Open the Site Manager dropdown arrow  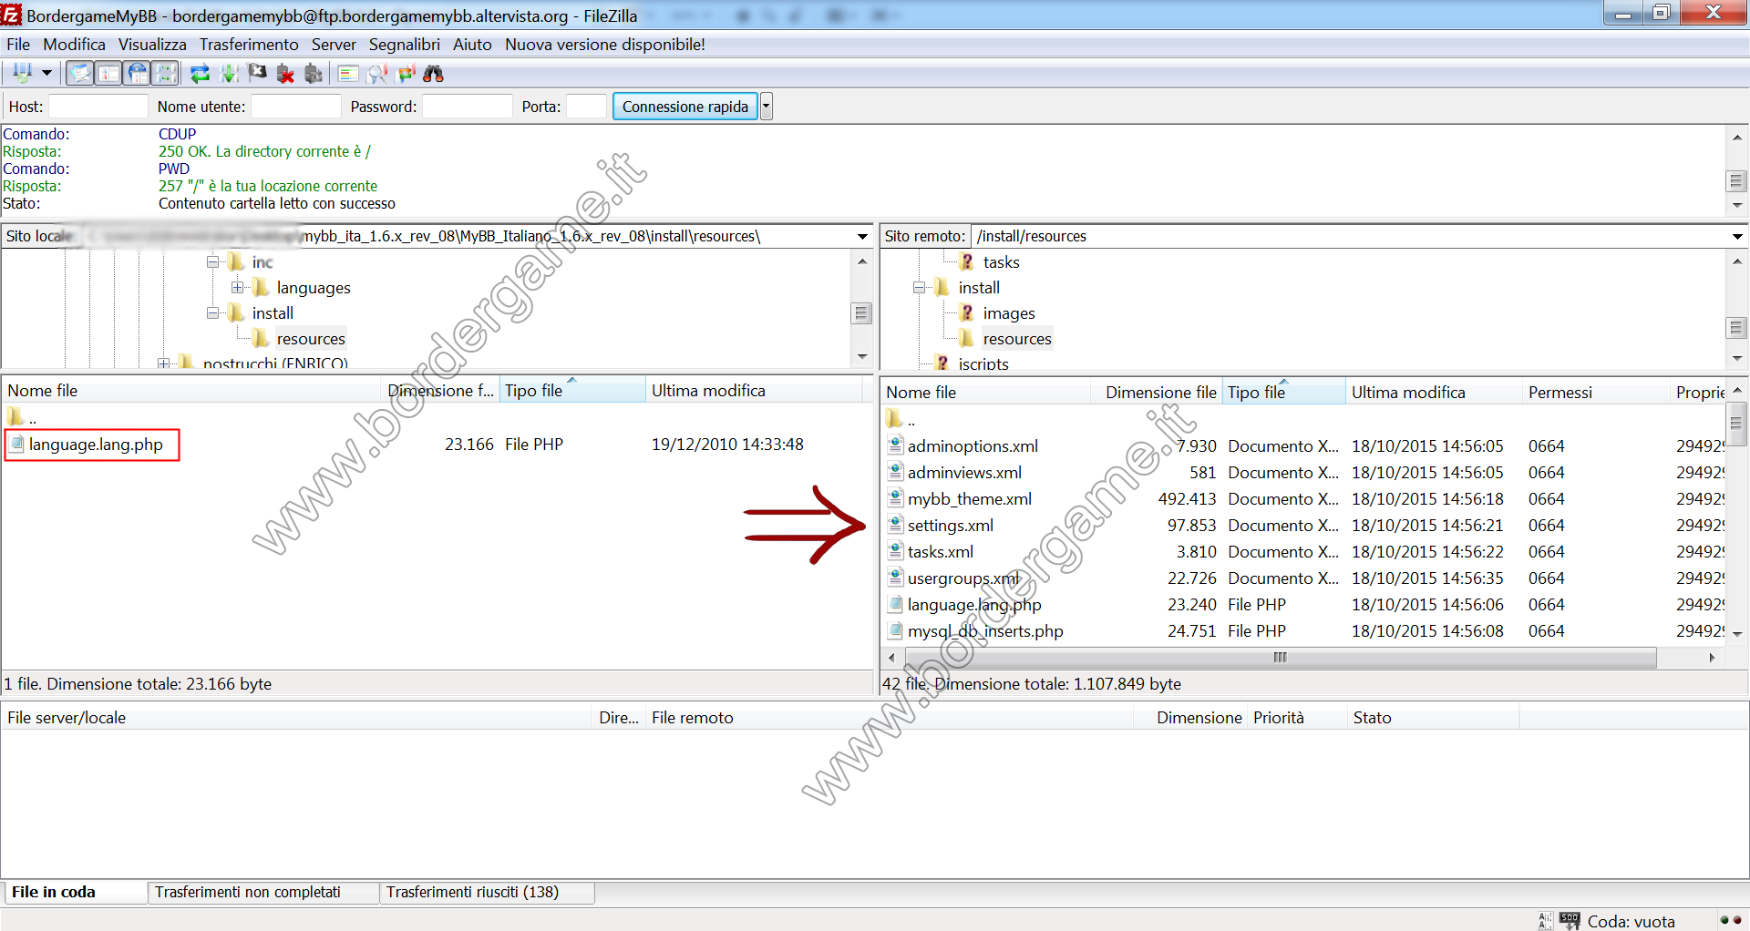[x=46, y=74]
